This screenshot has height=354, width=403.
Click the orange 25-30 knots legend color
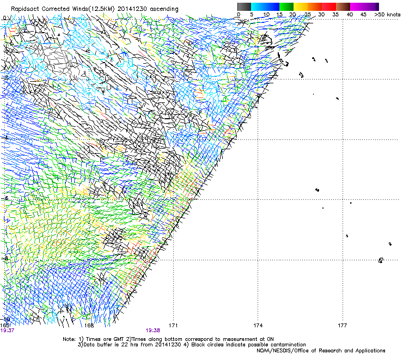314,7
